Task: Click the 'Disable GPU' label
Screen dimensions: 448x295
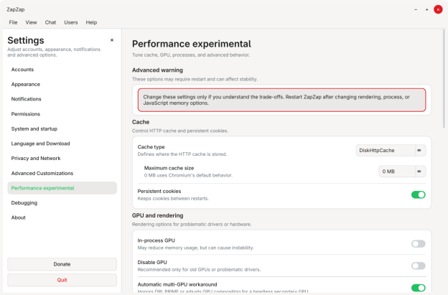Action: [152, 263]
